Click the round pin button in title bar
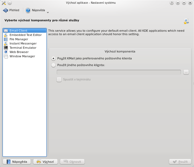 [x=10, y=3]
